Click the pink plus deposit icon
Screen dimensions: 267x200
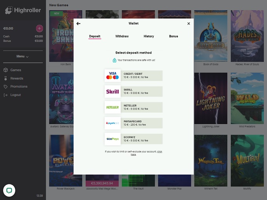(39, 29)
